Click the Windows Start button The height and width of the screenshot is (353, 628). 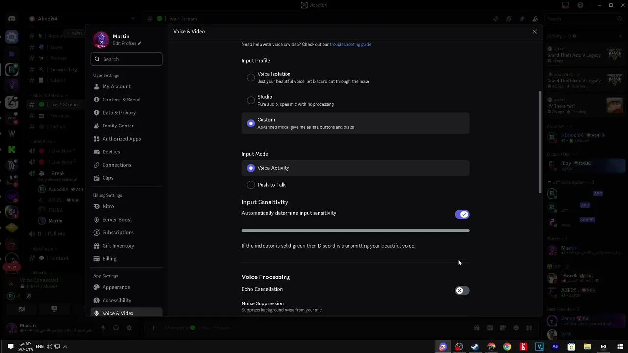point(620,347)
